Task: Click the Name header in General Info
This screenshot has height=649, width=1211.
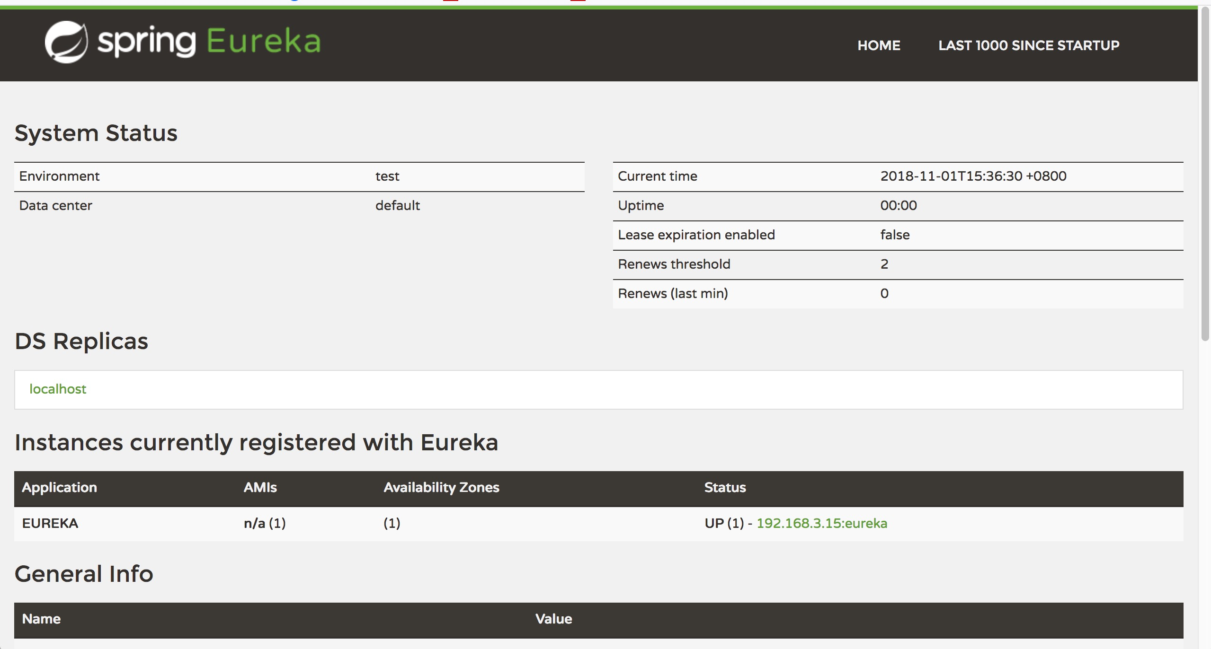Action: pos(41,619)
